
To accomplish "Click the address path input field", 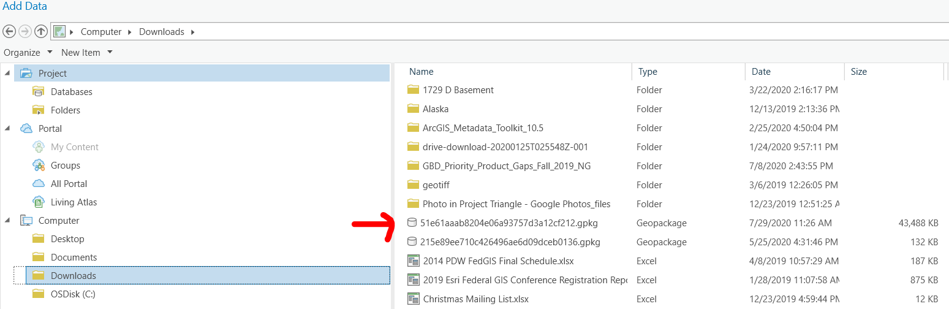I will coord(551,31).
